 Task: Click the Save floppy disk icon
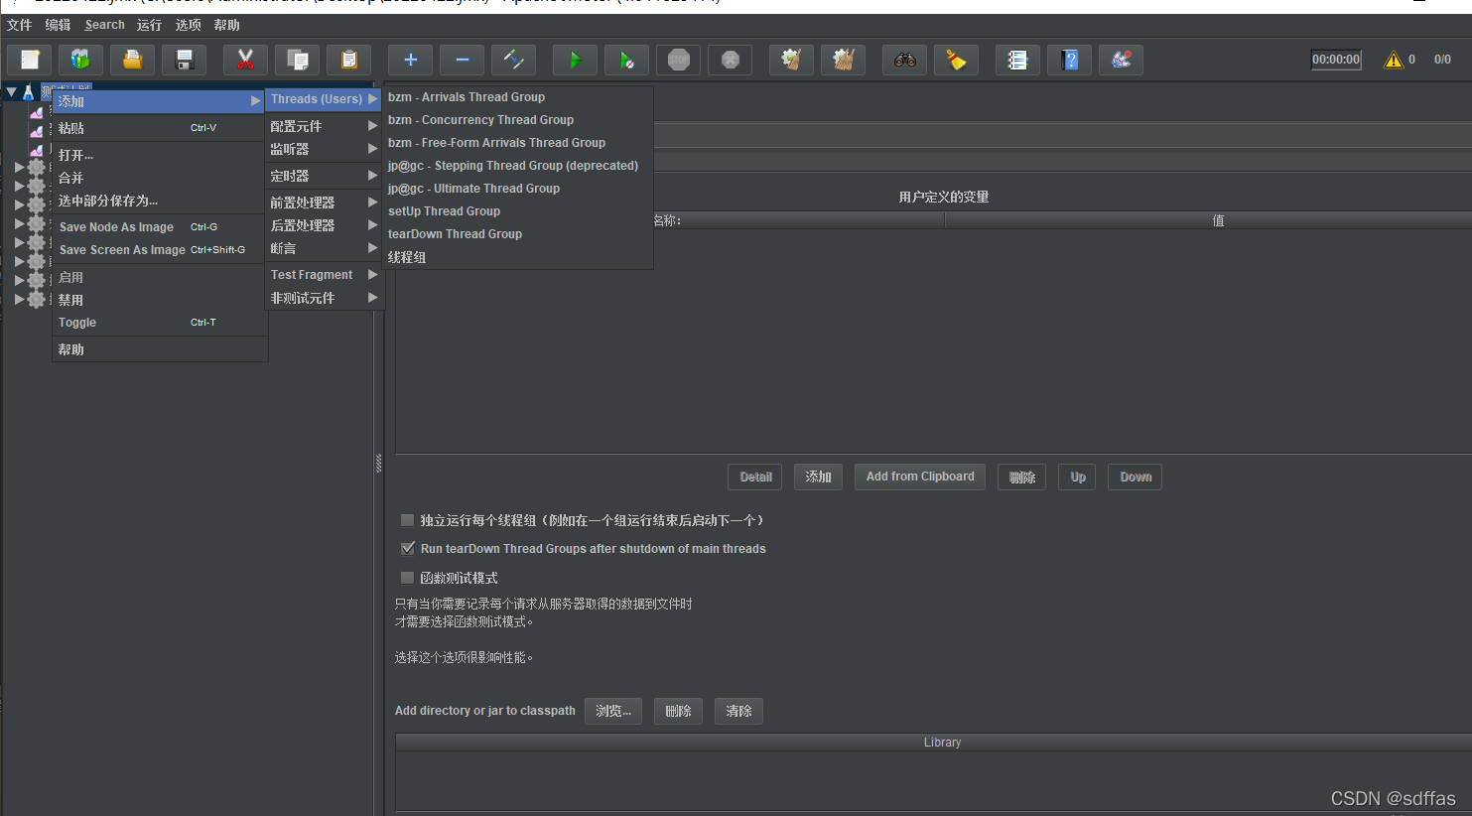pyautogui.click(x=185, y=60)
